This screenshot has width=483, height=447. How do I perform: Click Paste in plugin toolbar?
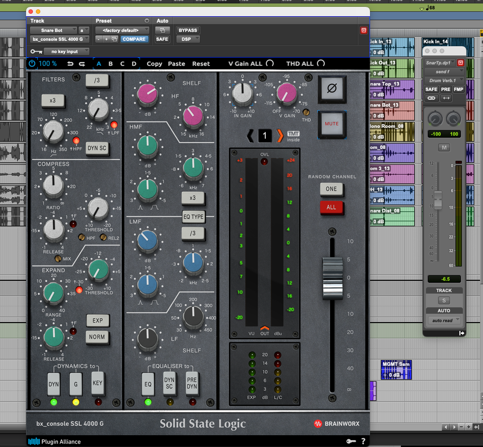pos(176,64)
